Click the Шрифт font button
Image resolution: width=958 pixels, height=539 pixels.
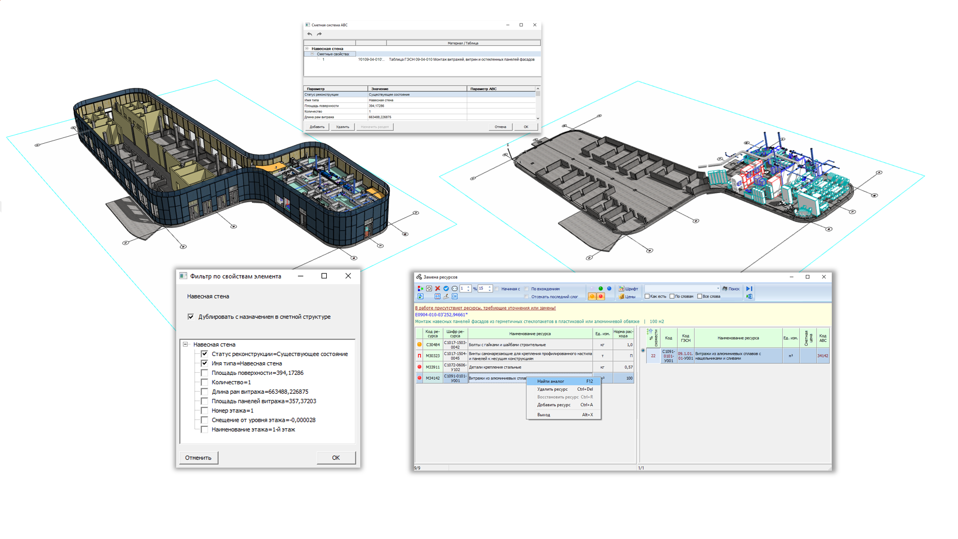pyautogui.click(x=628, y=288)
